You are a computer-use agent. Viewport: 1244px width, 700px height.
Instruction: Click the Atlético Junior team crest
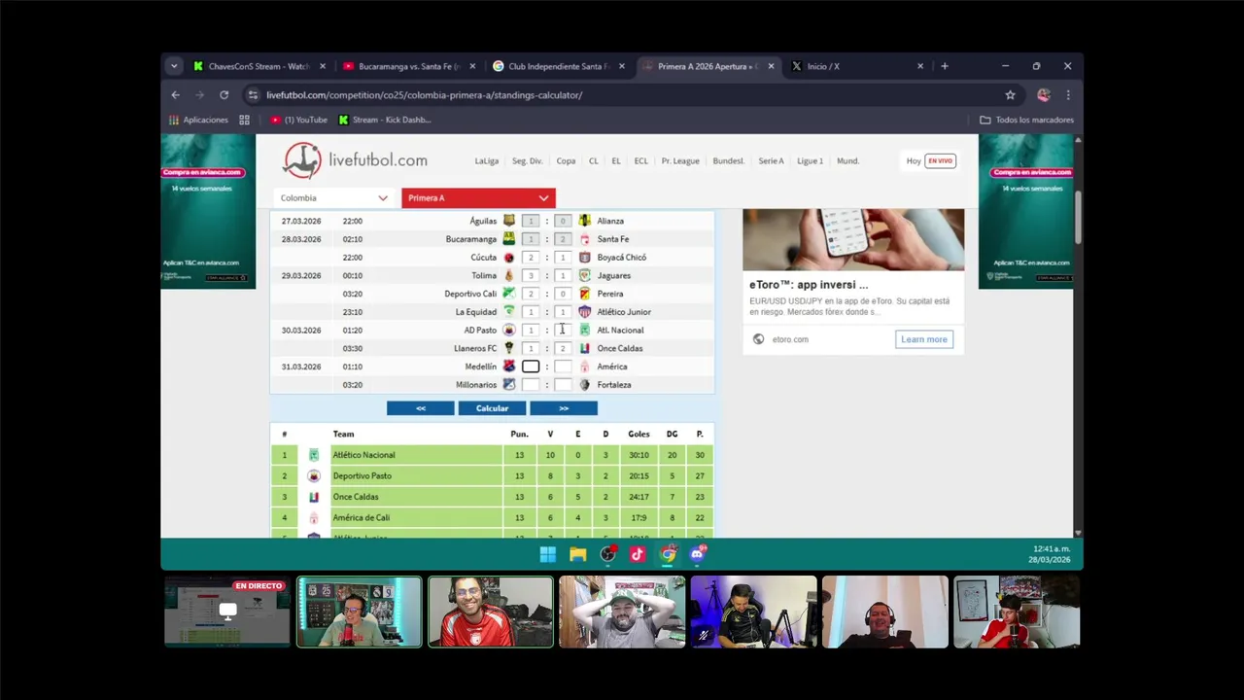585,312
